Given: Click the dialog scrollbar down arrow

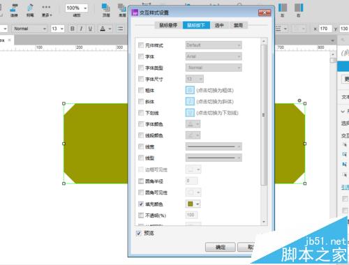Looking at the screenshot, I should (264, 222).
